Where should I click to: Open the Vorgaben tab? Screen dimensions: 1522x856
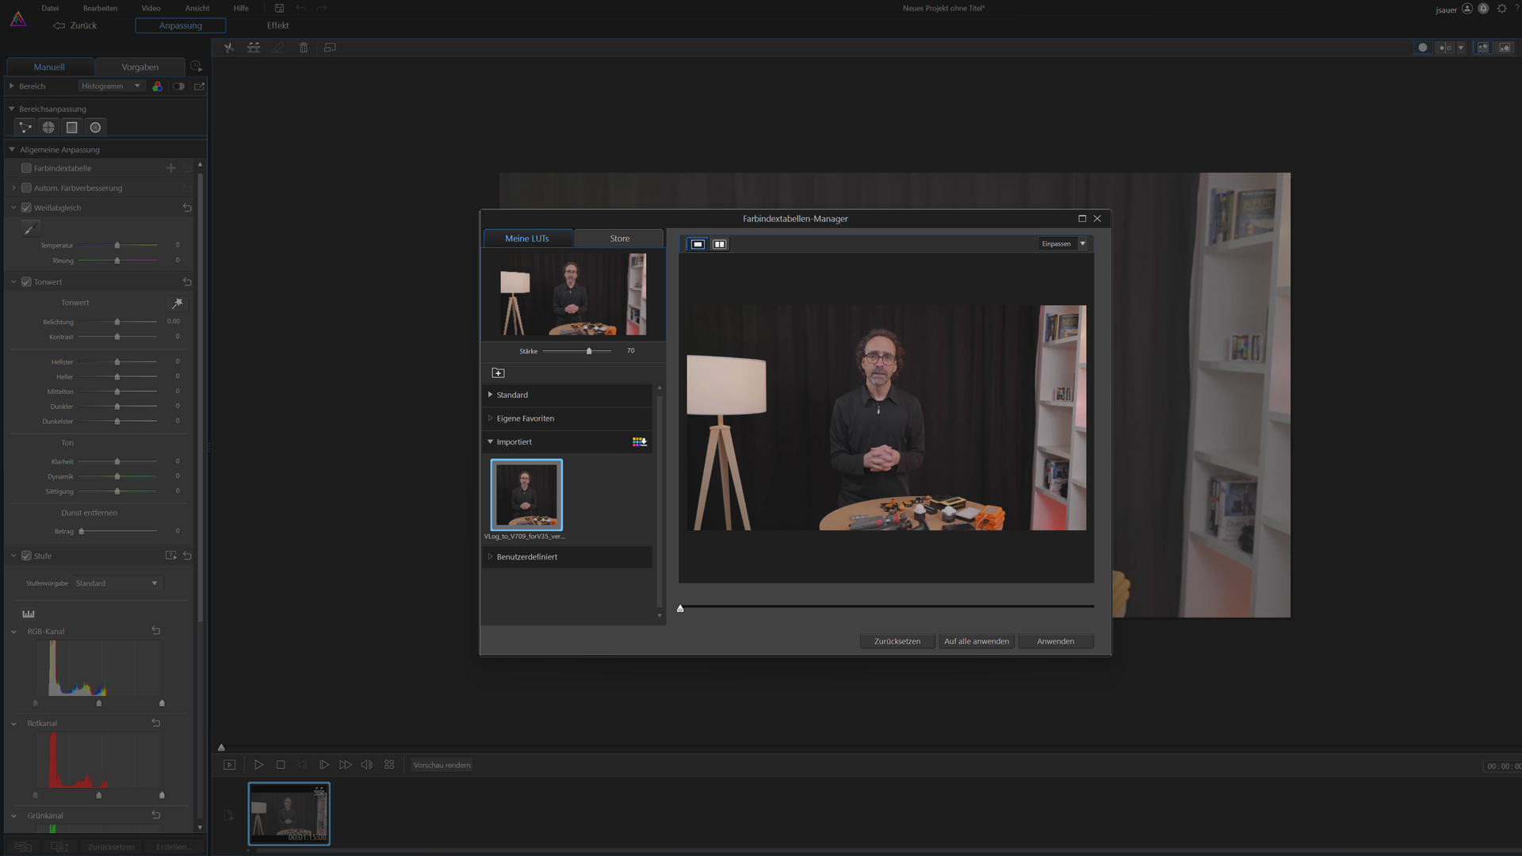tap(140, 67)
